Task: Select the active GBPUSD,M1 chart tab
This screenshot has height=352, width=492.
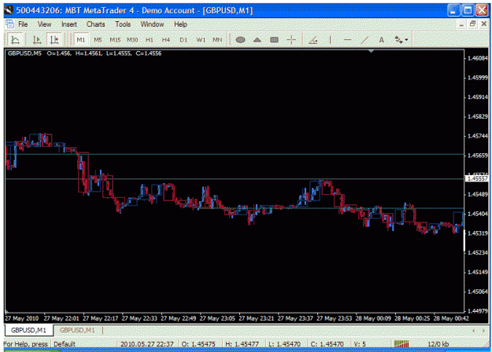Action: point(28,330)
